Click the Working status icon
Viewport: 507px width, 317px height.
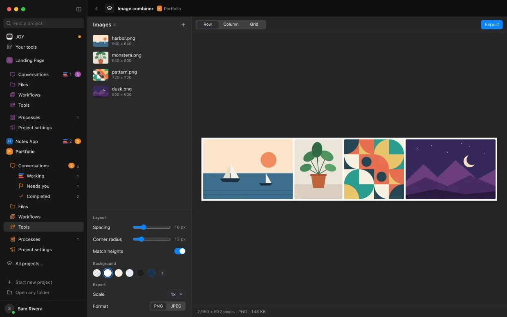pos(21,176)
